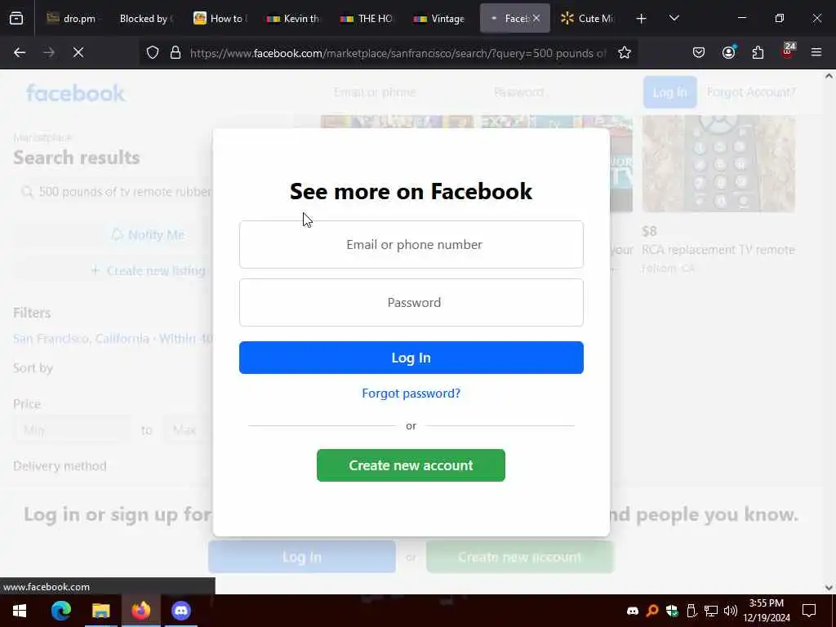Go back to previous page

click(x=20, y=52)
